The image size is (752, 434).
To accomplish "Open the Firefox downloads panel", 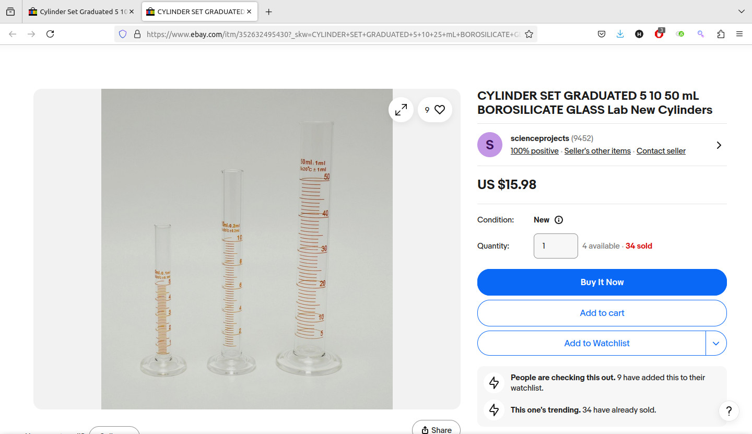I will (620, 34).
